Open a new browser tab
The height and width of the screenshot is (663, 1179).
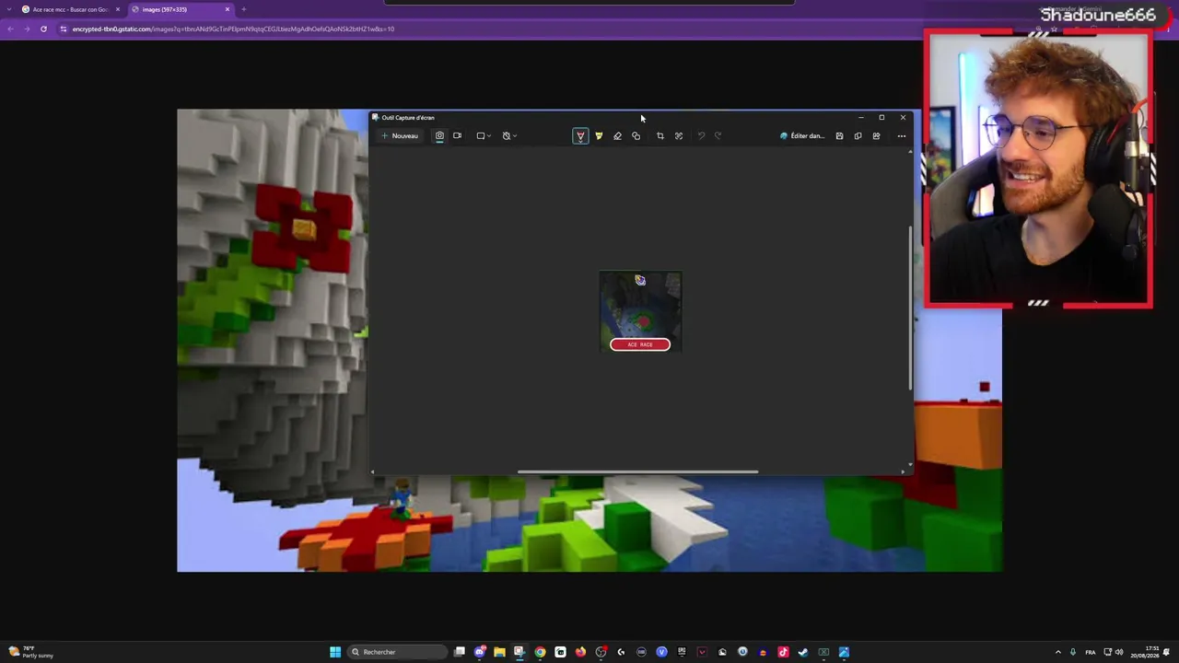(x=243, y=9)
